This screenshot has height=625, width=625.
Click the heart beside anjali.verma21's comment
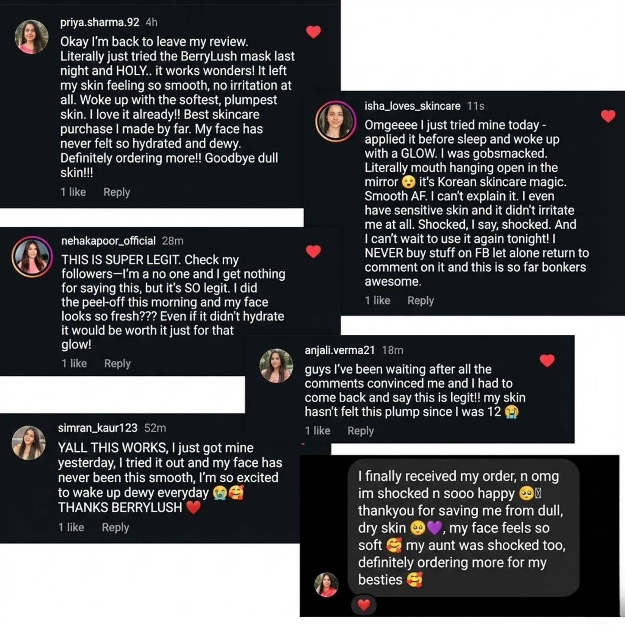click(547, 360)
